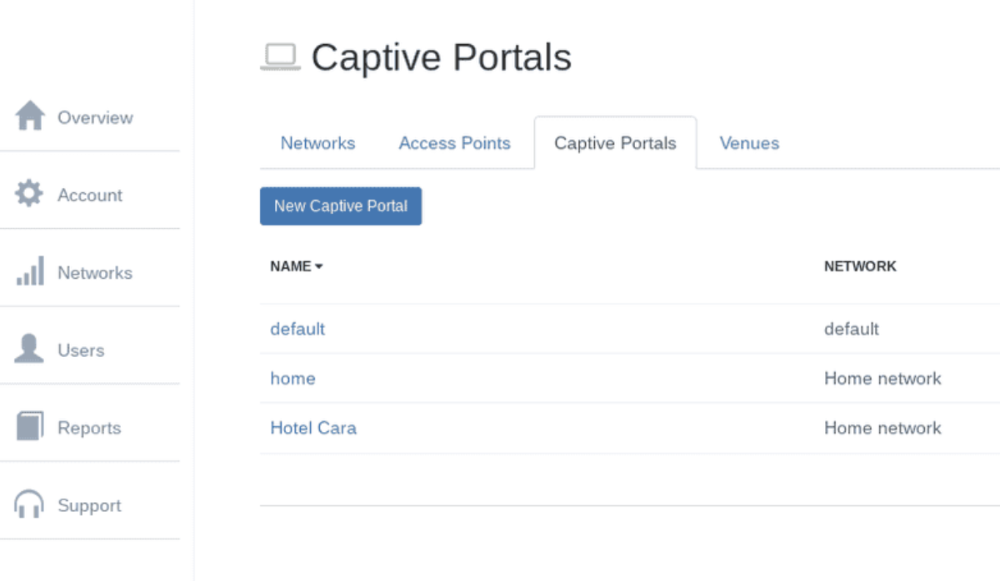Switch to the Networks tab
This screenshot has height=581, width=1000.
tap(317, 143)
